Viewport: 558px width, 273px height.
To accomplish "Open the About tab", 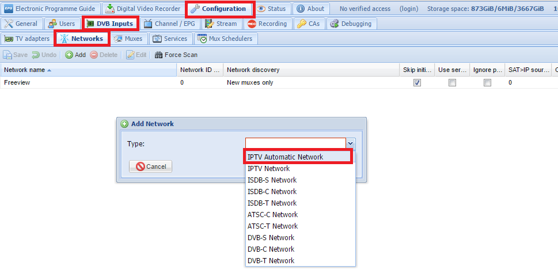I will coord(310,9).
